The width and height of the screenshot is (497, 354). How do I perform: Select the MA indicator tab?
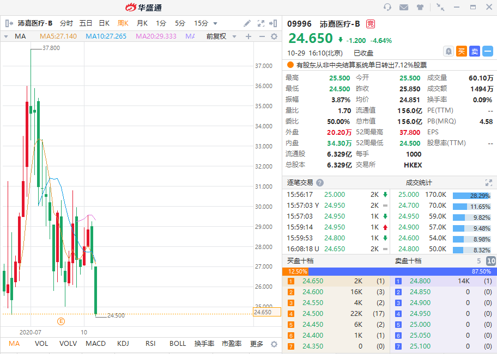(14, 344)
